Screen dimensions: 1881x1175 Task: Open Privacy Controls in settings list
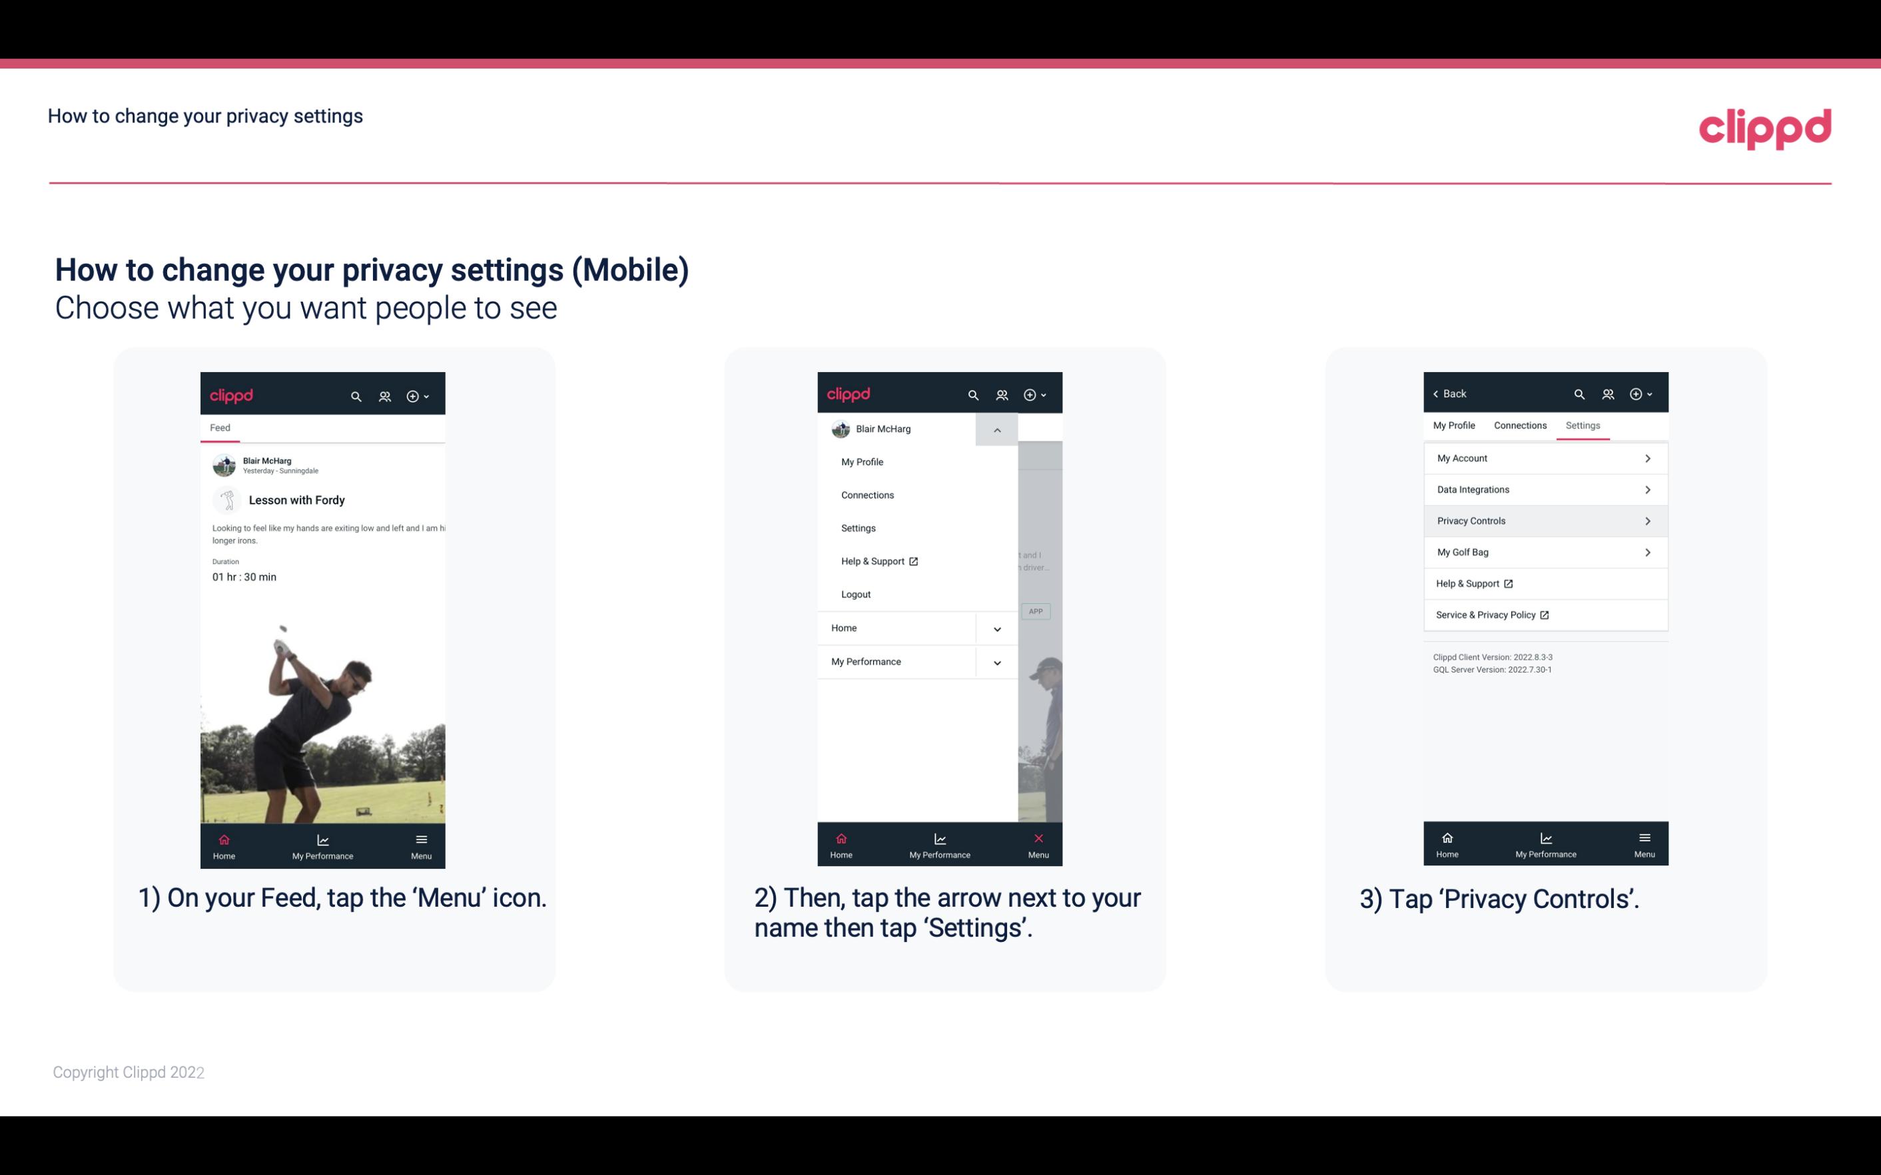pyautogui.click(x=1544, y=520)
